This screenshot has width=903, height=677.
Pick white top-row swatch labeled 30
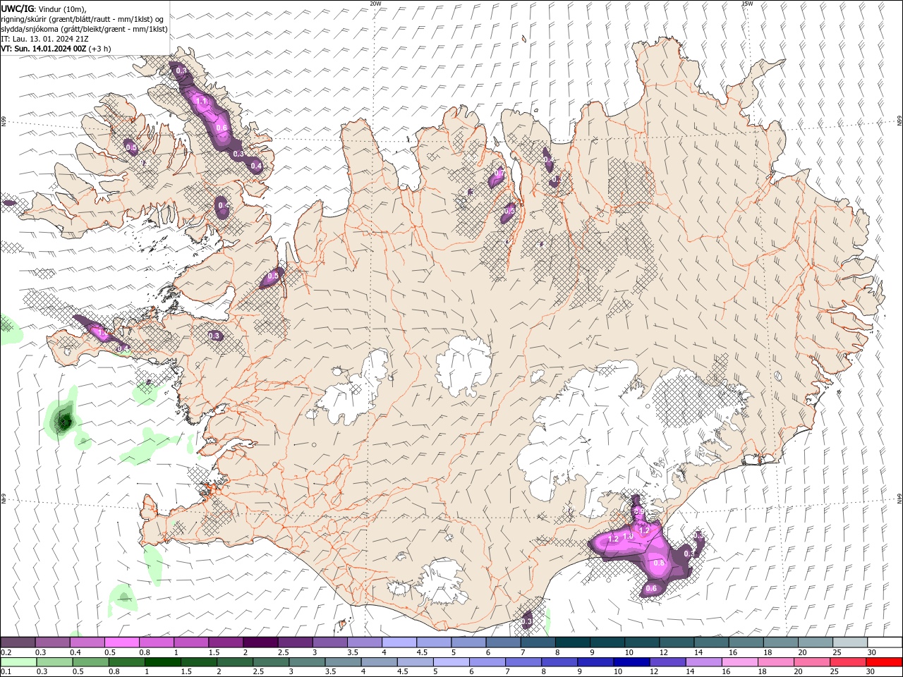click(x=885, y=642)
